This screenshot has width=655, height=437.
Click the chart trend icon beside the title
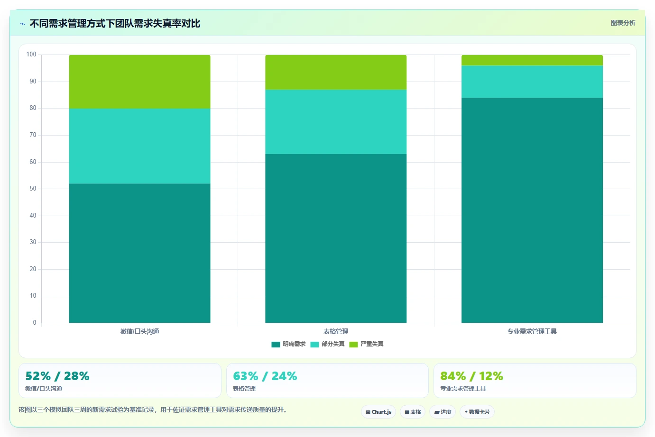tap(22, 24)
